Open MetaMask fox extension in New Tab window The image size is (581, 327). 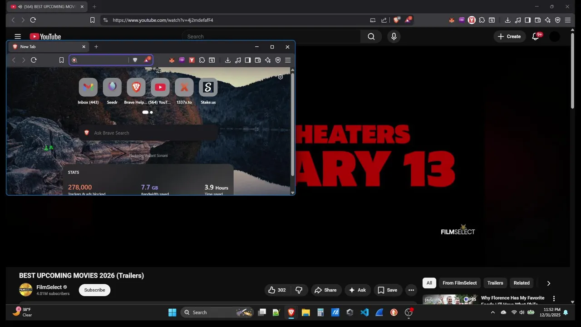[x=172, y=60]
